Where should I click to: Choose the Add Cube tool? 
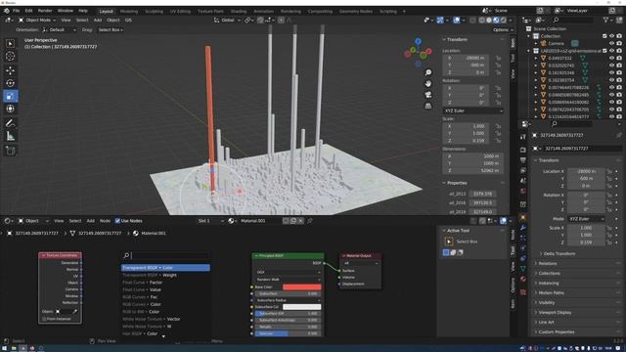pos(11,151)
